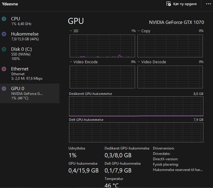Click the 0,4/15,9 GB value
The width and height of the screenshot is (213, 188).
pos(83,170)
